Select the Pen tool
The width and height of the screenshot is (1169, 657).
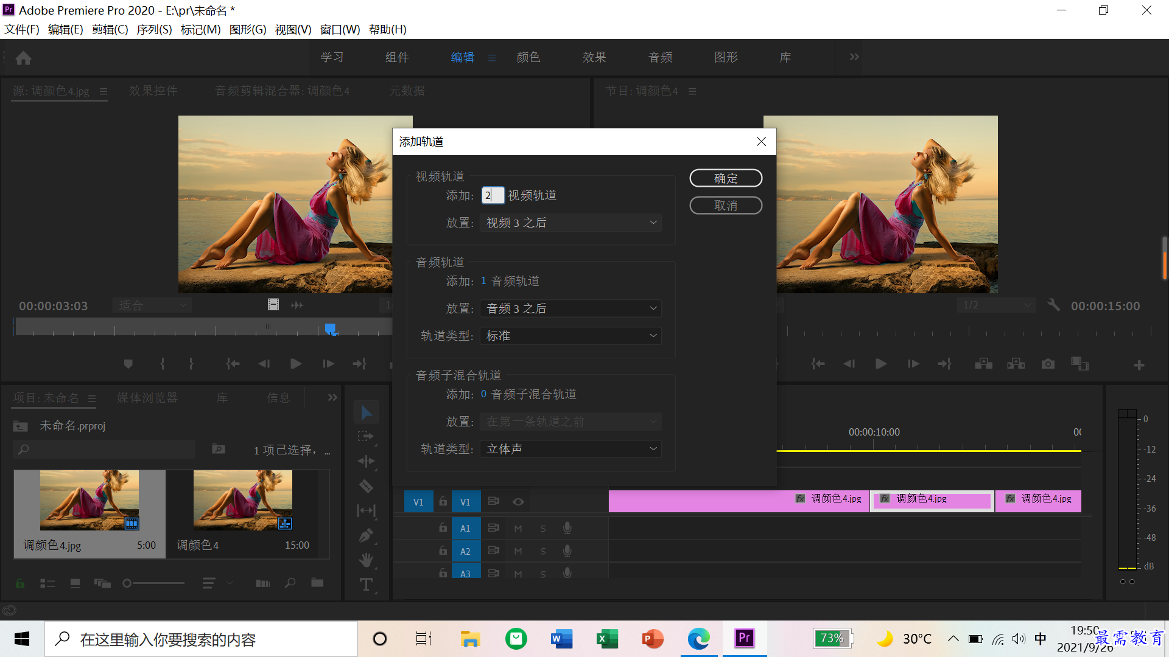(x=366, y=535)
